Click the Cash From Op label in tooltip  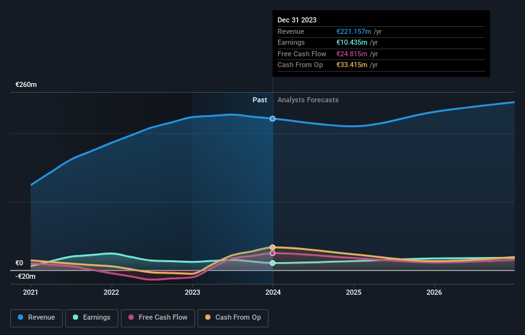[x=301, y=65]
